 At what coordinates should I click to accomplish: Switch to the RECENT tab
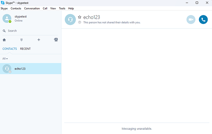pyautogui.click(x=25, y=49)
